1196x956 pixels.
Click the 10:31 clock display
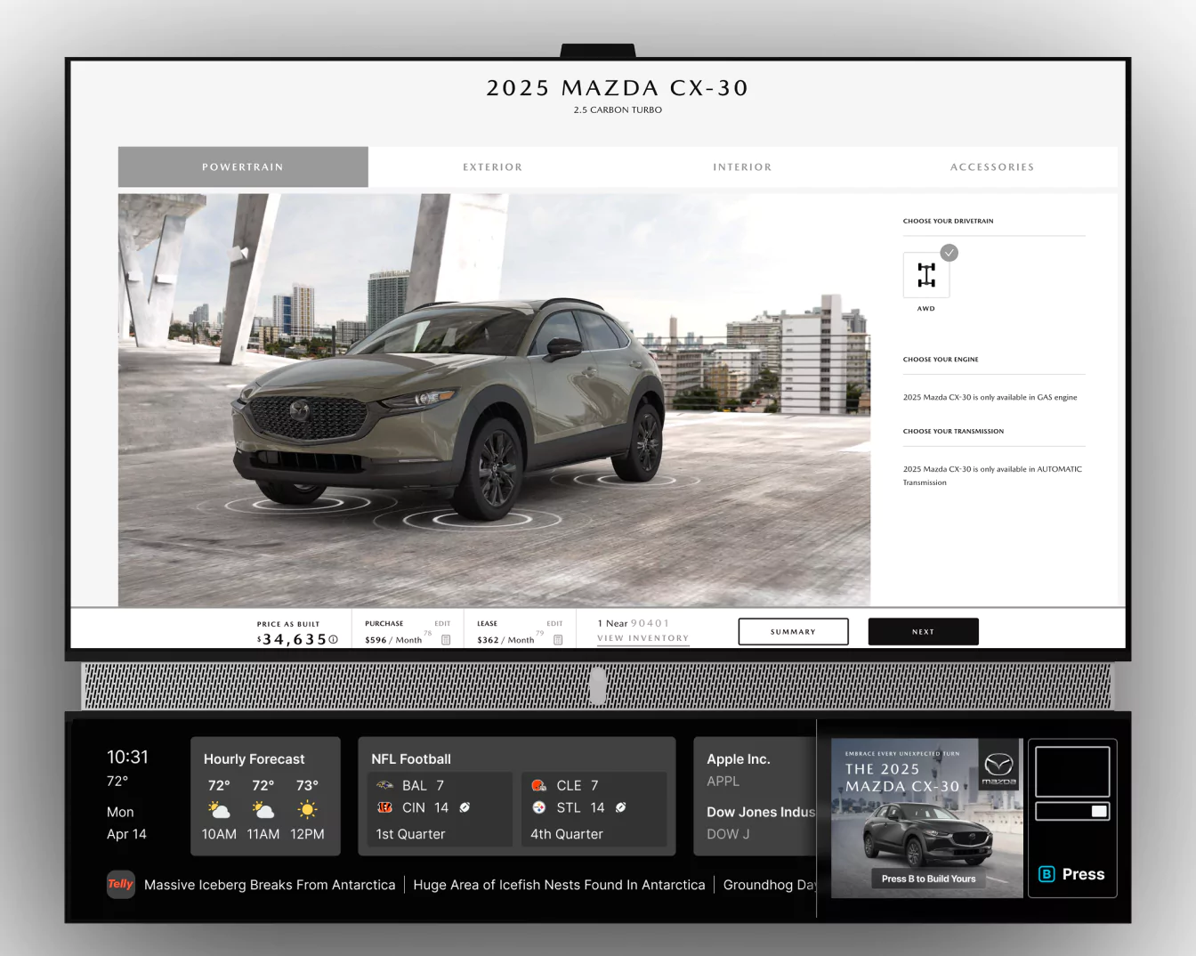128,757
